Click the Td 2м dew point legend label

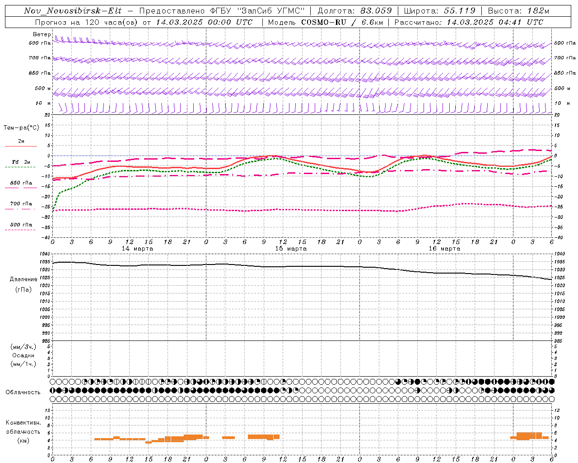tap(21, 162)
